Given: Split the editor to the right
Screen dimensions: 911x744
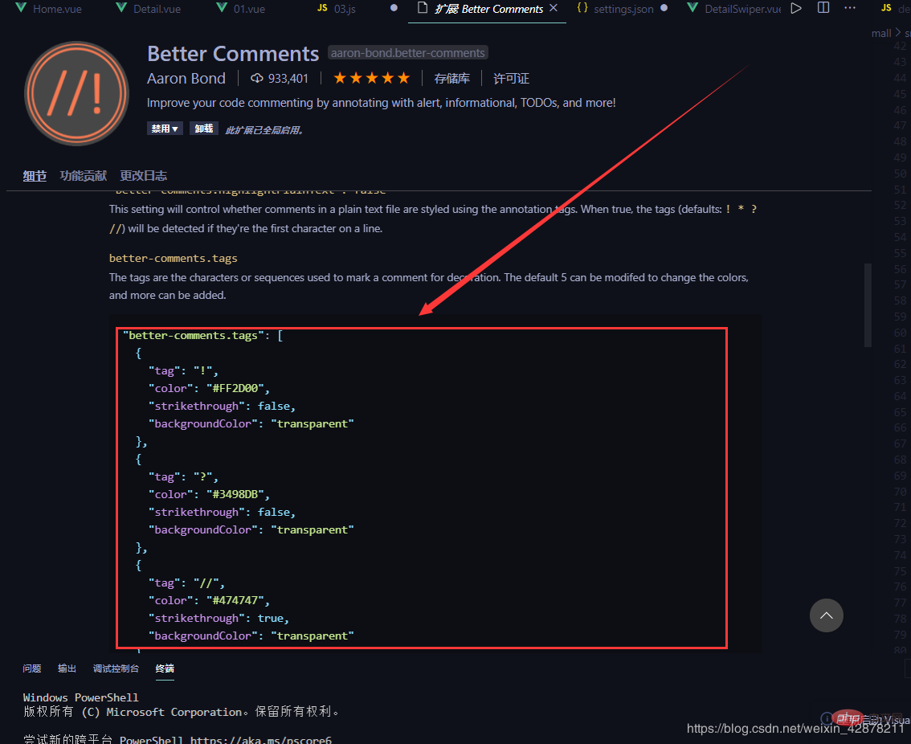Looking at the screenshot, I should 823,8.
